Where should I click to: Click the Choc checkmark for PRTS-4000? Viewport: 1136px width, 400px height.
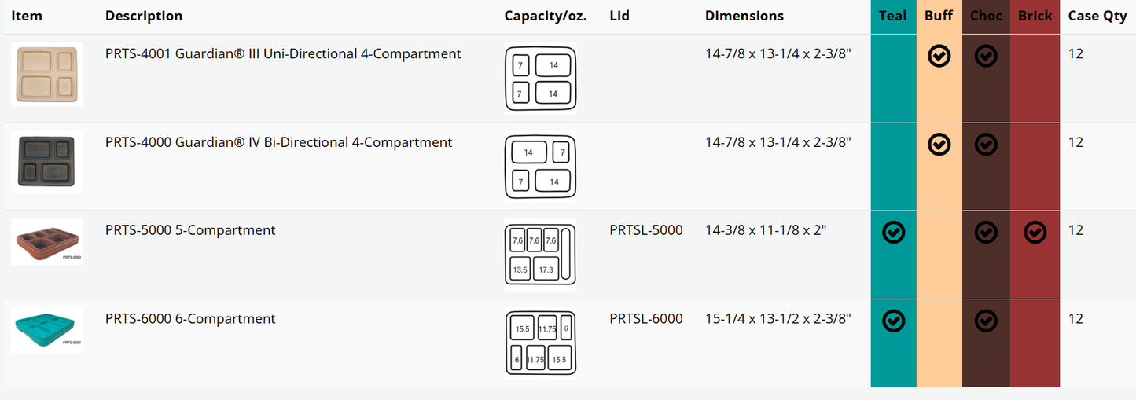[986, 144]
